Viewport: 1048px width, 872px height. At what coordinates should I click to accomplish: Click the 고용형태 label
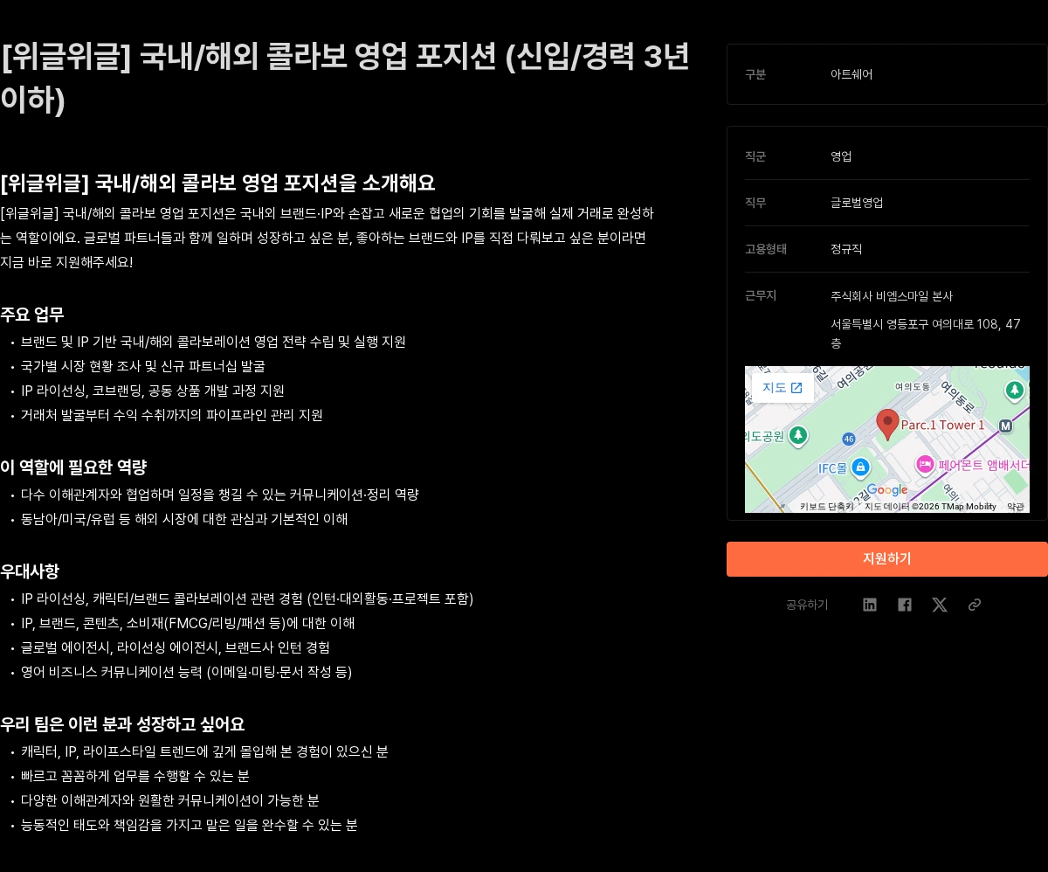point(766,249)
